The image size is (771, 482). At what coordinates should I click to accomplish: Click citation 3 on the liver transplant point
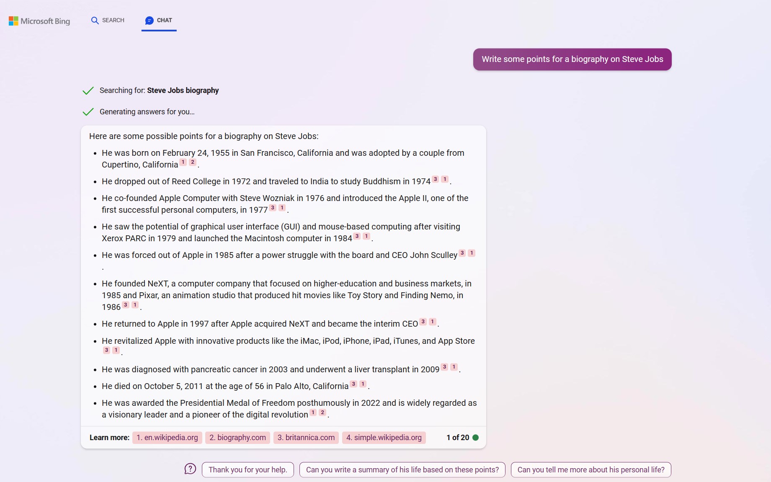pos(445,367)
